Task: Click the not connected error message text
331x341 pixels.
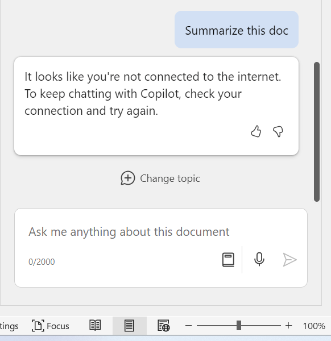Action: [x=153, y=94]
